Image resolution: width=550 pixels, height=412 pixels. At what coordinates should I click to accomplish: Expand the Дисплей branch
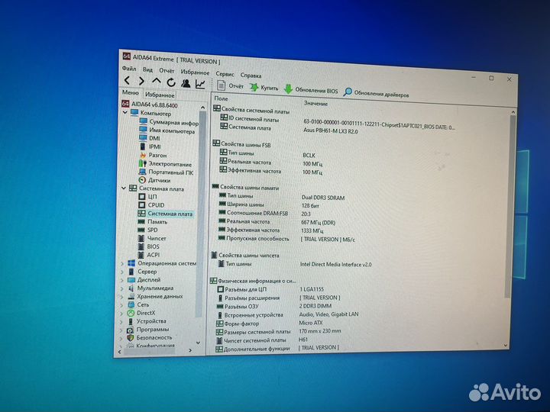(122, 280)
